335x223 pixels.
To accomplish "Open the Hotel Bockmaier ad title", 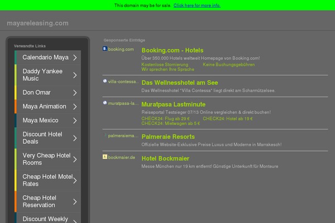I will coord(165,158).
